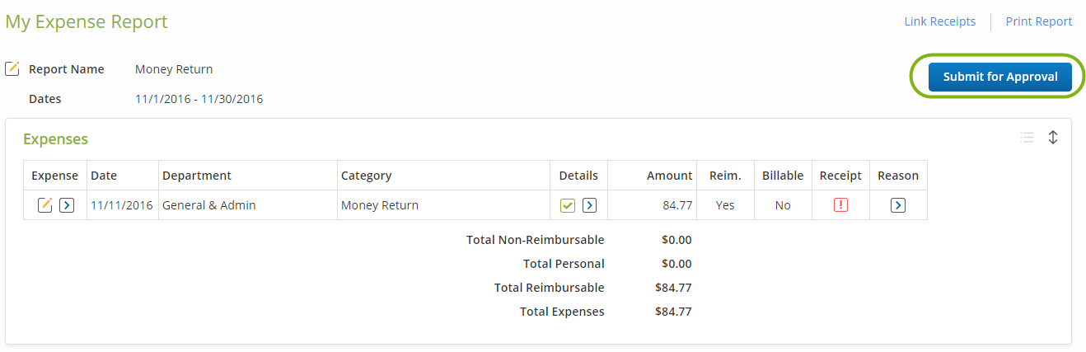Screen dimensions: 1086x352
Task: Expand the expense row arrow in Expense column
Action: pyautogui.click(x=68, y=205)
